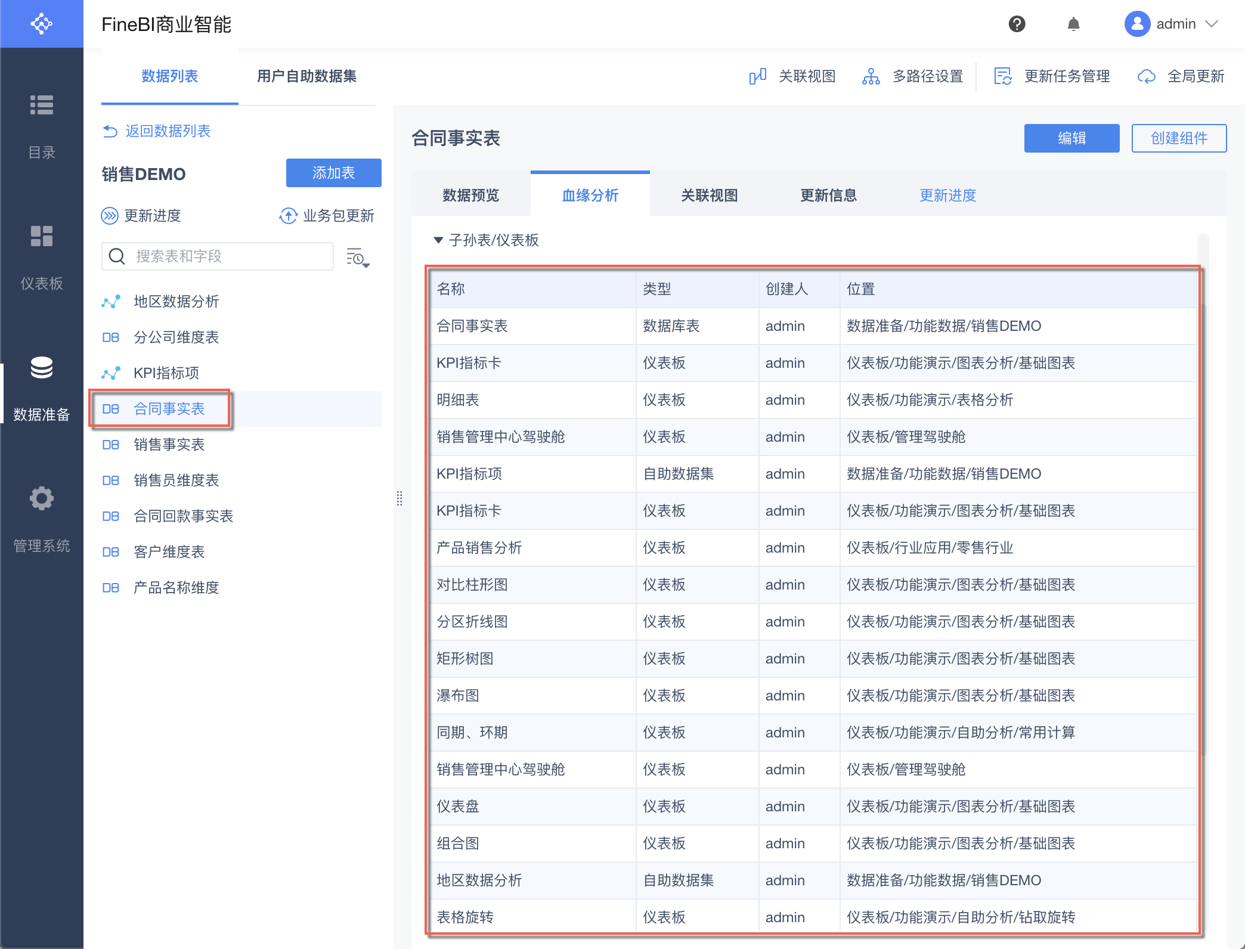Screen dimensions: 1245x949
Task: Click the 搜索表和字段 search field
Action: 227,256
